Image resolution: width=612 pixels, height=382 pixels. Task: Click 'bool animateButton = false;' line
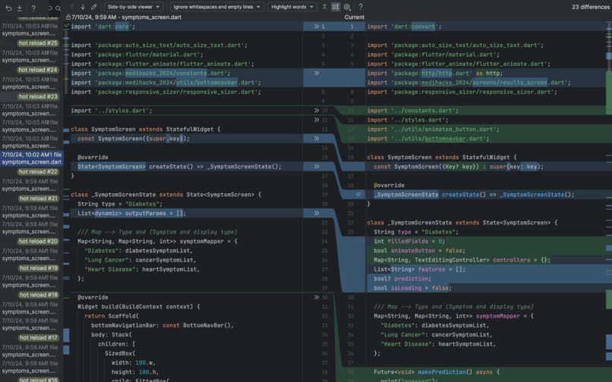click(419, 251)
